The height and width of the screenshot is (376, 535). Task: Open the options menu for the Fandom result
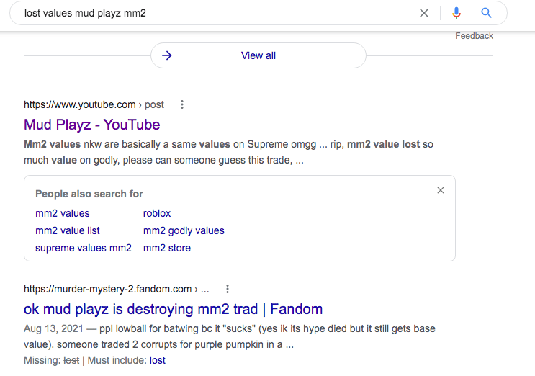point(228,289)
